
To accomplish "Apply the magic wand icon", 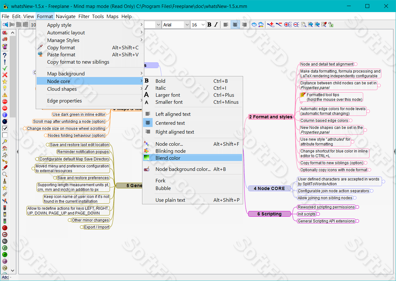I will [x=5, y=141].
